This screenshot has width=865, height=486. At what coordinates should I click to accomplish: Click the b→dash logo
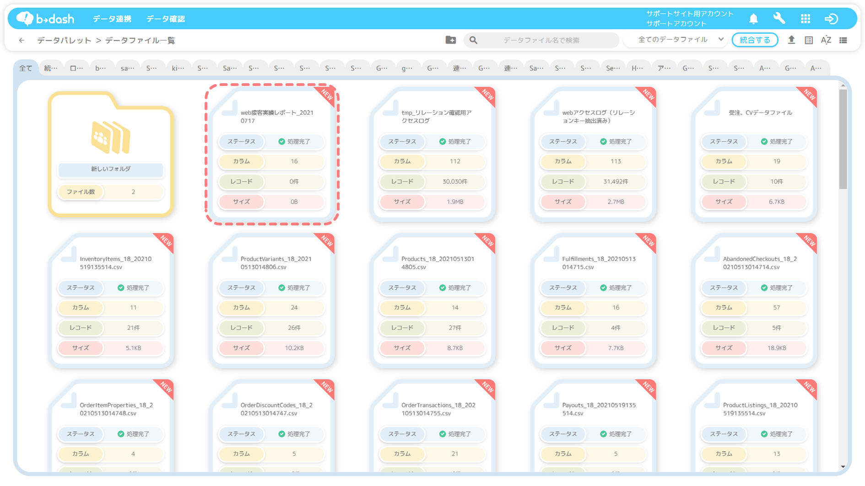[45, 18]
